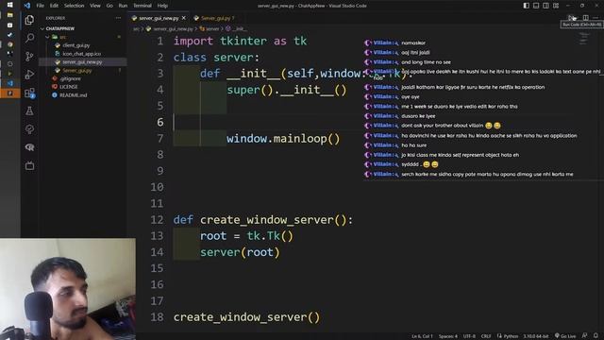Image resolution: width=604 pixels, height=340 pixels.
Task: Switch to Server_gui.py editor tab
Action: pyautogui.click(x=214, y=18)
